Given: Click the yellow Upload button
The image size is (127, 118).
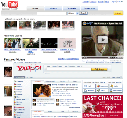Looking at the screenshot, I should 118,13.
